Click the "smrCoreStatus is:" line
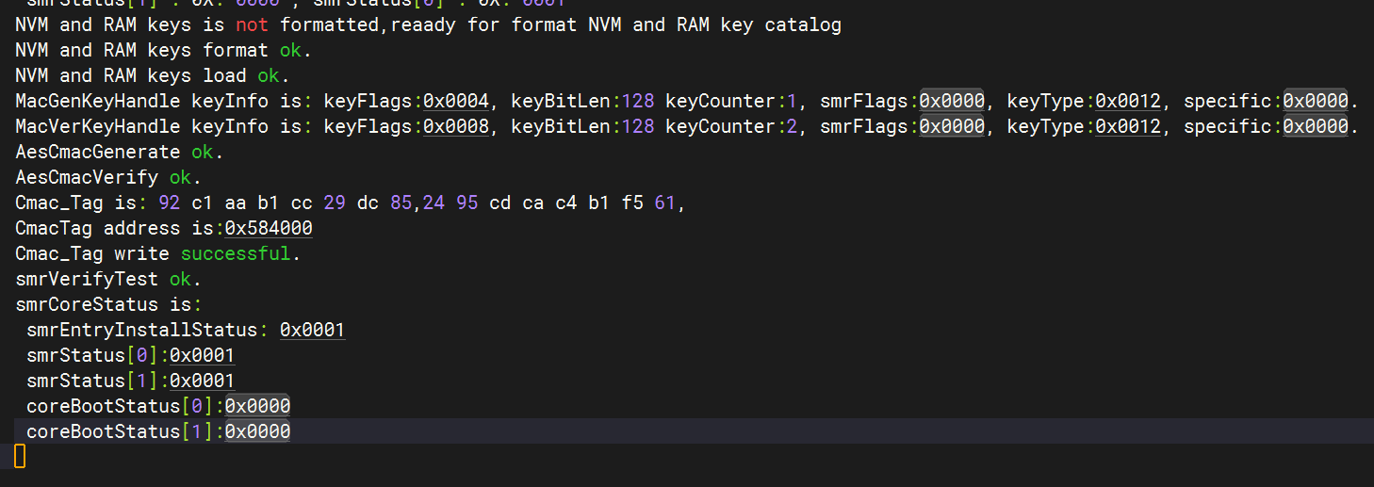Viewport: 1374px width, 487px height. coord(108,304)
